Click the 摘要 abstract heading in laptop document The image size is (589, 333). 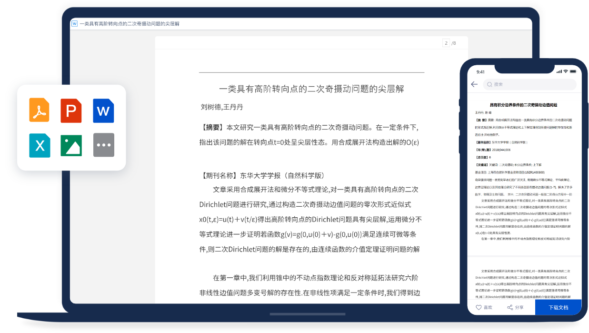coord(211,127)
